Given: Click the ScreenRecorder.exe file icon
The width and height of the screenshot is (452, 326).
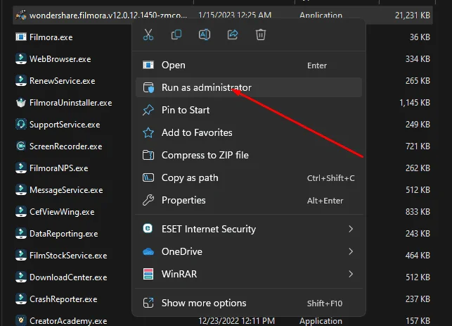Looking at the screenshot, I should click(21, 146).
